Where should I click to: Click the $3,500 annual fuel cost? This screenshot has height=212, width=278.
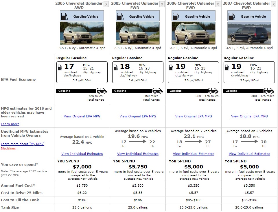click(x=138, y=185)
